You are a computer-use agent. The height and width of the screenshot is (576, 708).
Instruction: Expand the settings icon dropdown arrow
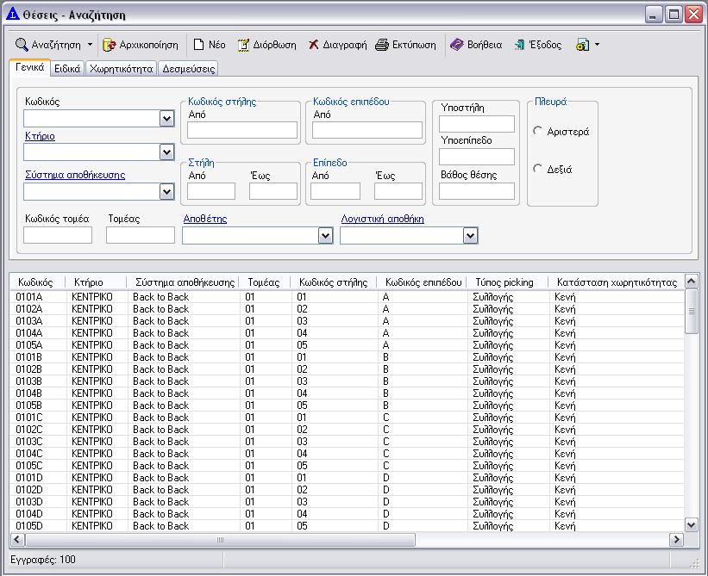pos(597,45)
